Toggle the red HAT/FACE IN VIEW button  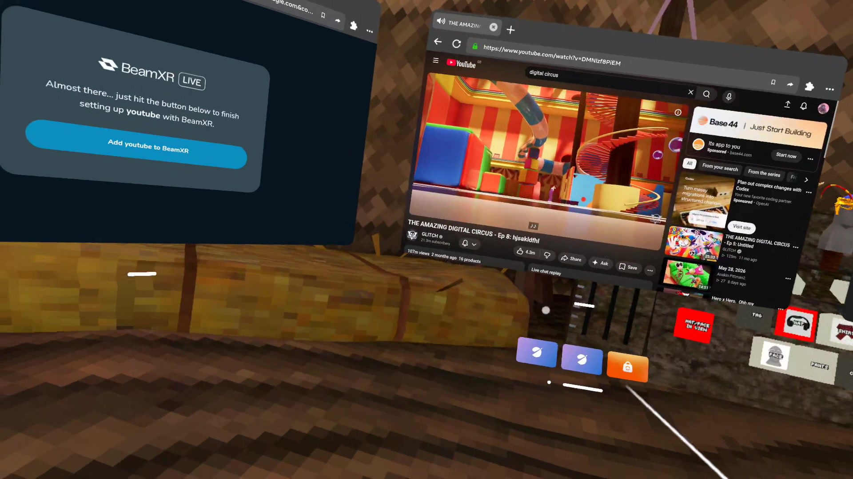694,326
